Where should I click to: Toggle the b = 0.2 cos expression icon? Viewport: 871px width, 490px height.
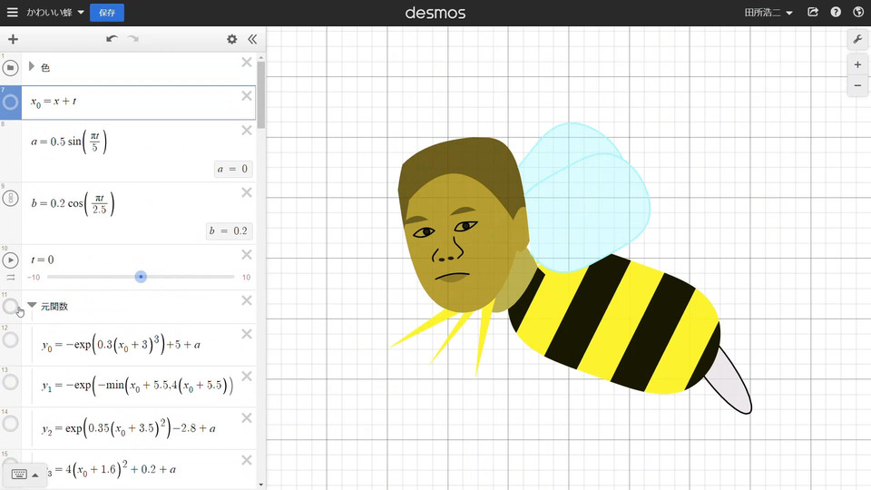click(10, 199)
